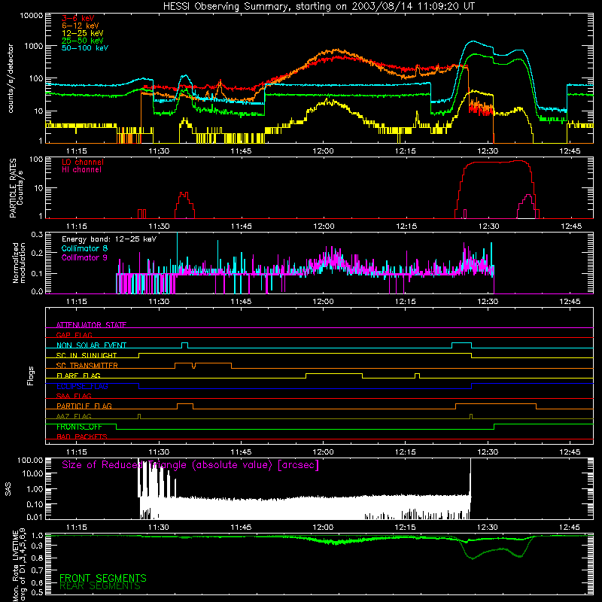Click the FLARE FLAG label
The width and height of the screenshot is (602, 602).
coord(78,375)
